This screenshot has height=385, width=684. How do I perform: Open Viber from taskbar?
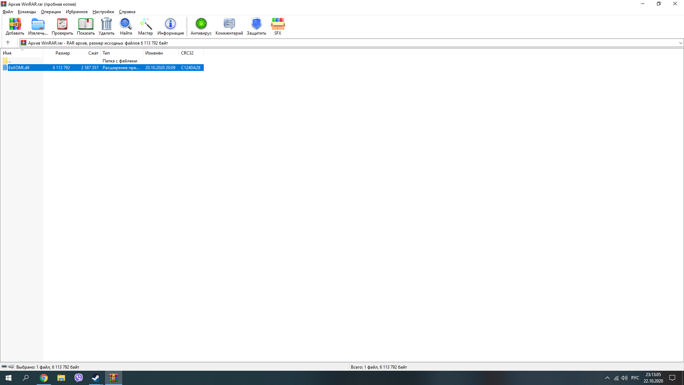[79, 378]
